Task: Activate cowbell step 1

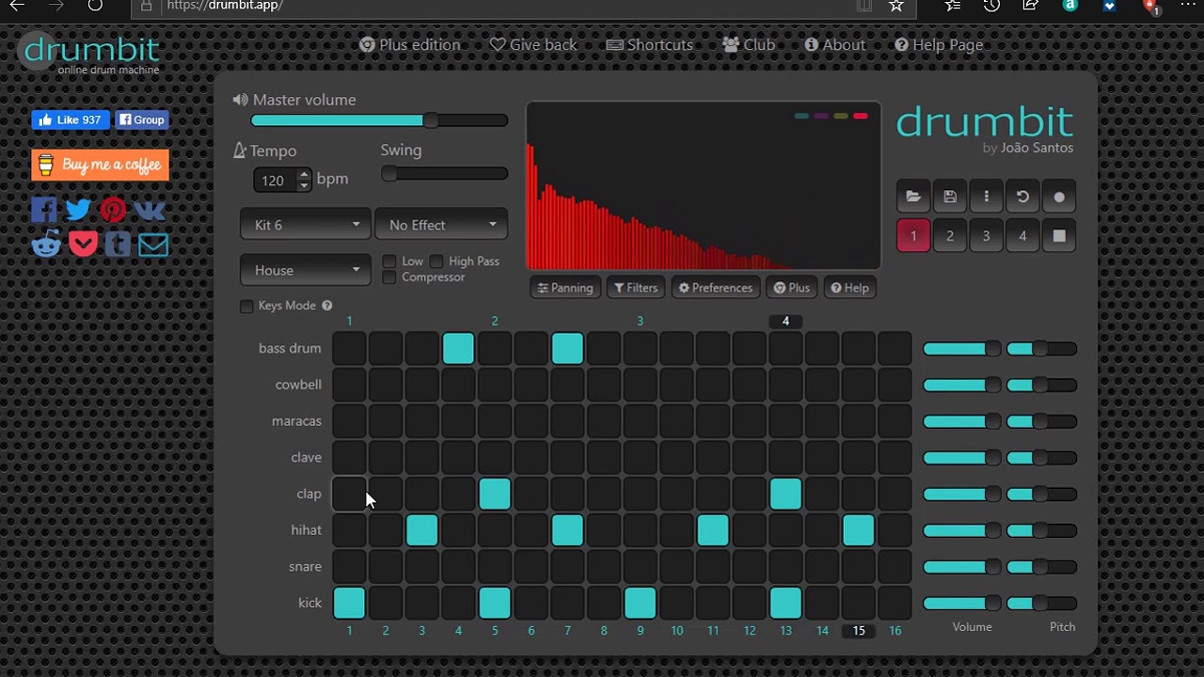Action: (349, 385)
